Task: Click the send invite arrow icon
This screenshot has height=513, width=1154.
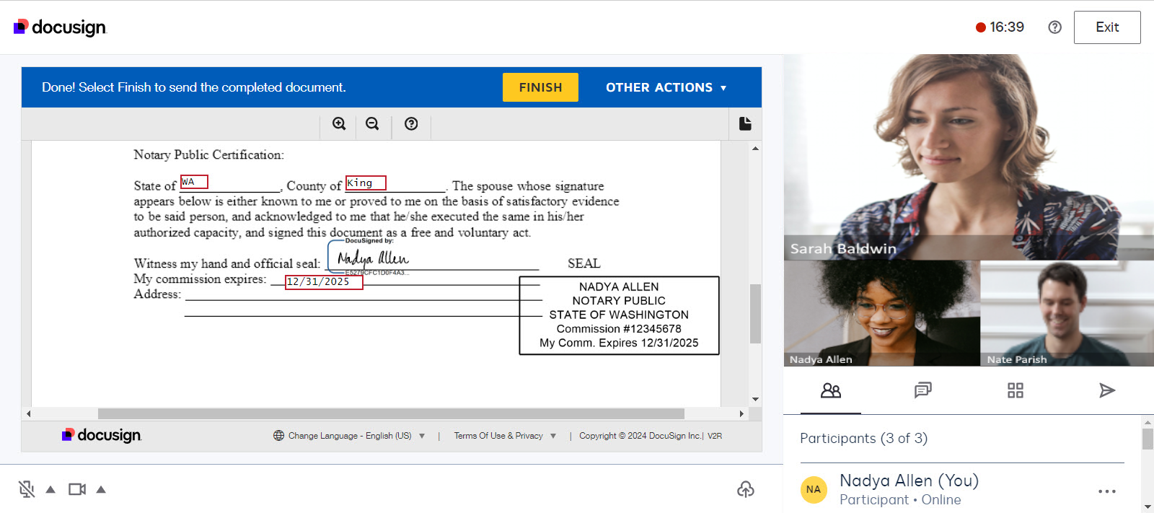Action: click(x=1106, y=390)
